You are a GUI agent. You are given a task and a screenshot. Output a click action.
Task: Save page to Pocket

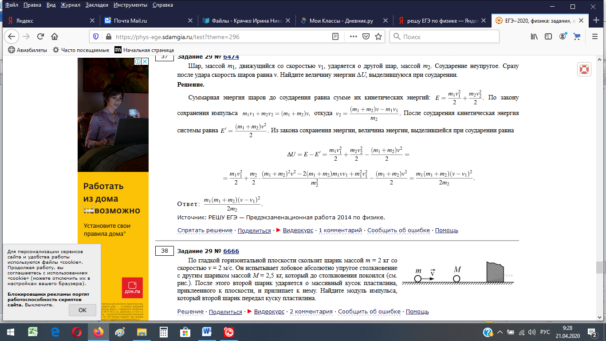click(366, 37)
